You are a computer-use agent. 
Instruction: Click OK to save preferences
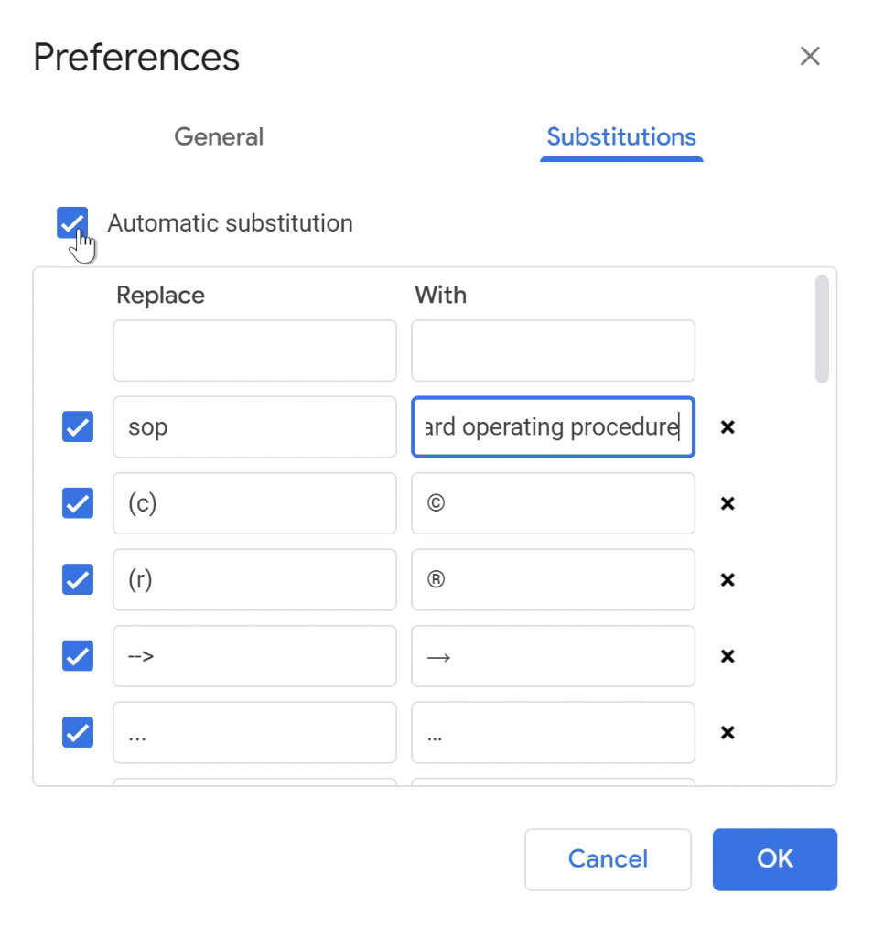(774, 859)
